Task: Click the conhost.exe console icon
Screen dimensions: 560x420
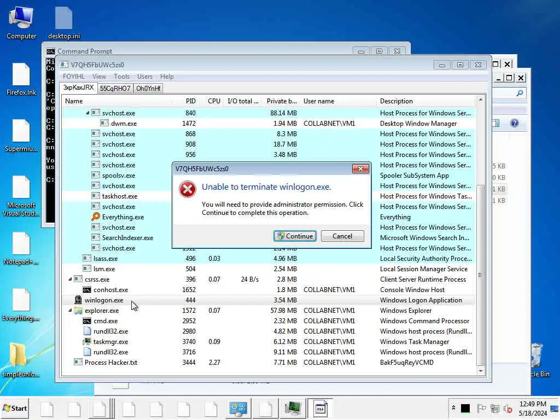Action: (87, 290)
